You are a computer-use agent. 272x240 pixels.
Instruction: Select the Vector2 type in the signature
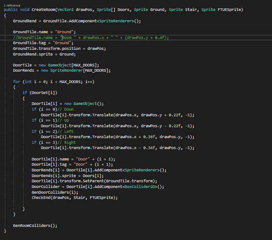pos(66,10)
